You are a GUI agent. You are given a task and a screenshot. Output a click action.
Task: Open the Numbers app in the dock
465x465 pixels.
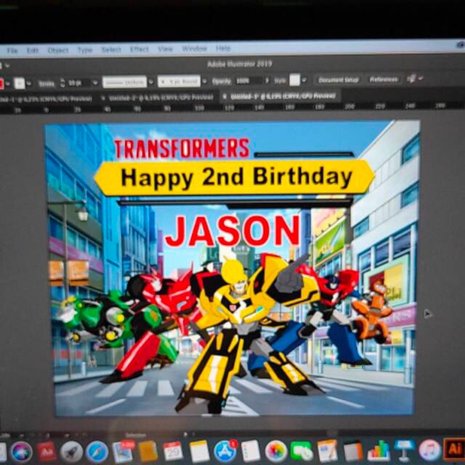click(378, 451)
